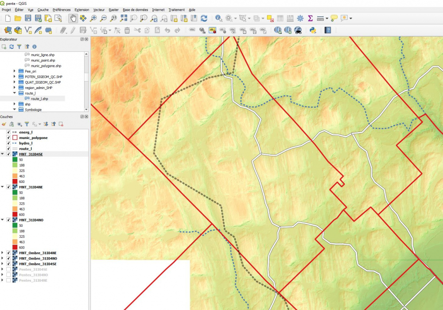
Task: Click the Identify Features tool
Action: click(x=218, y=18)
